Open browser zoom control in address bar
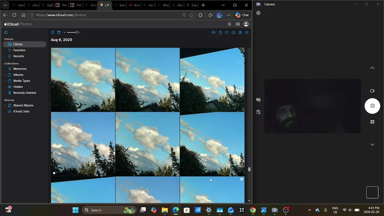Viewport: 384px width, 216px height. (184, 15)
